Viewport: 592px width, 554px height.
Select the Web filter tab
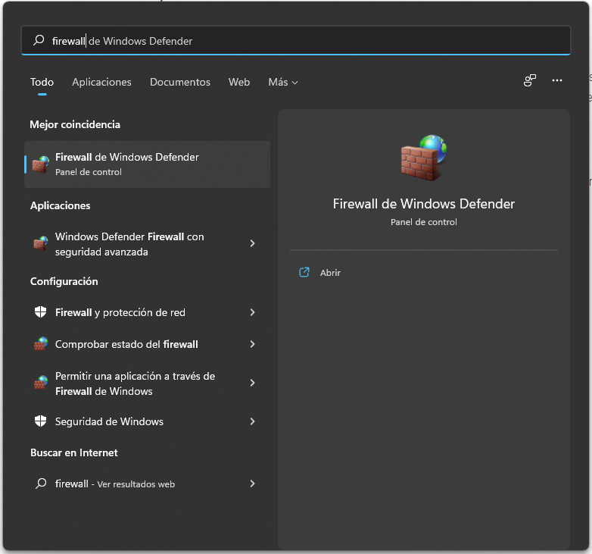[239, 82]
